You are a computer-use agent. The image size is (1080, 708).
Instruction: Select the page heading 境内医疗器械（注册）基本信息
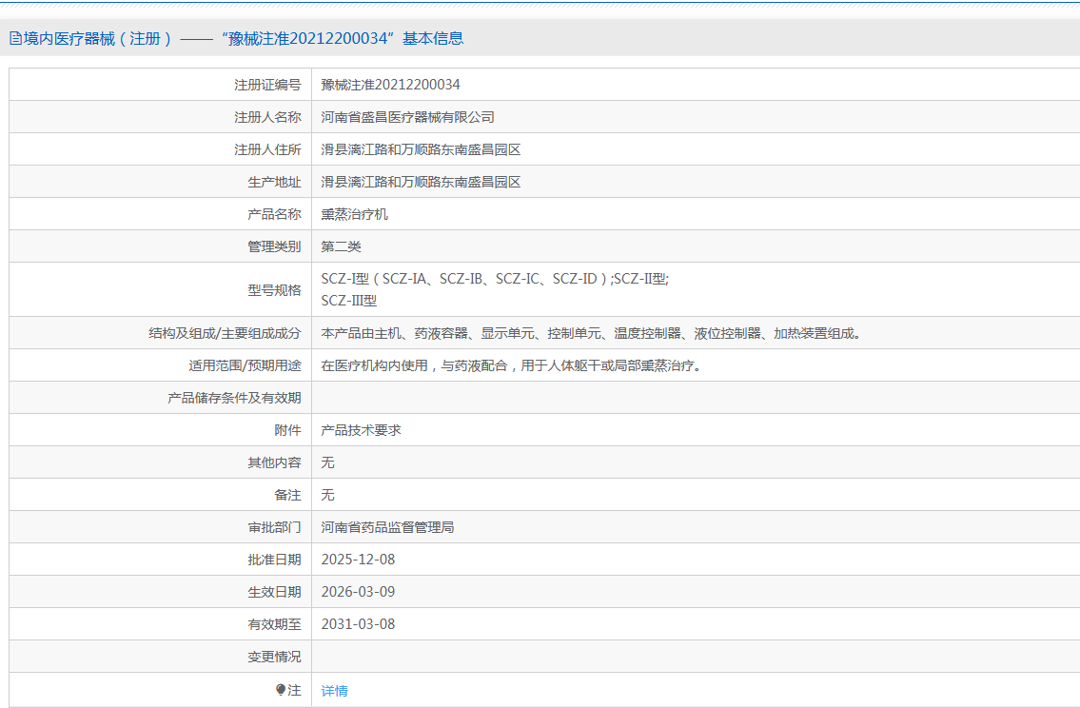pyautogui.click(x=236, y=39)
